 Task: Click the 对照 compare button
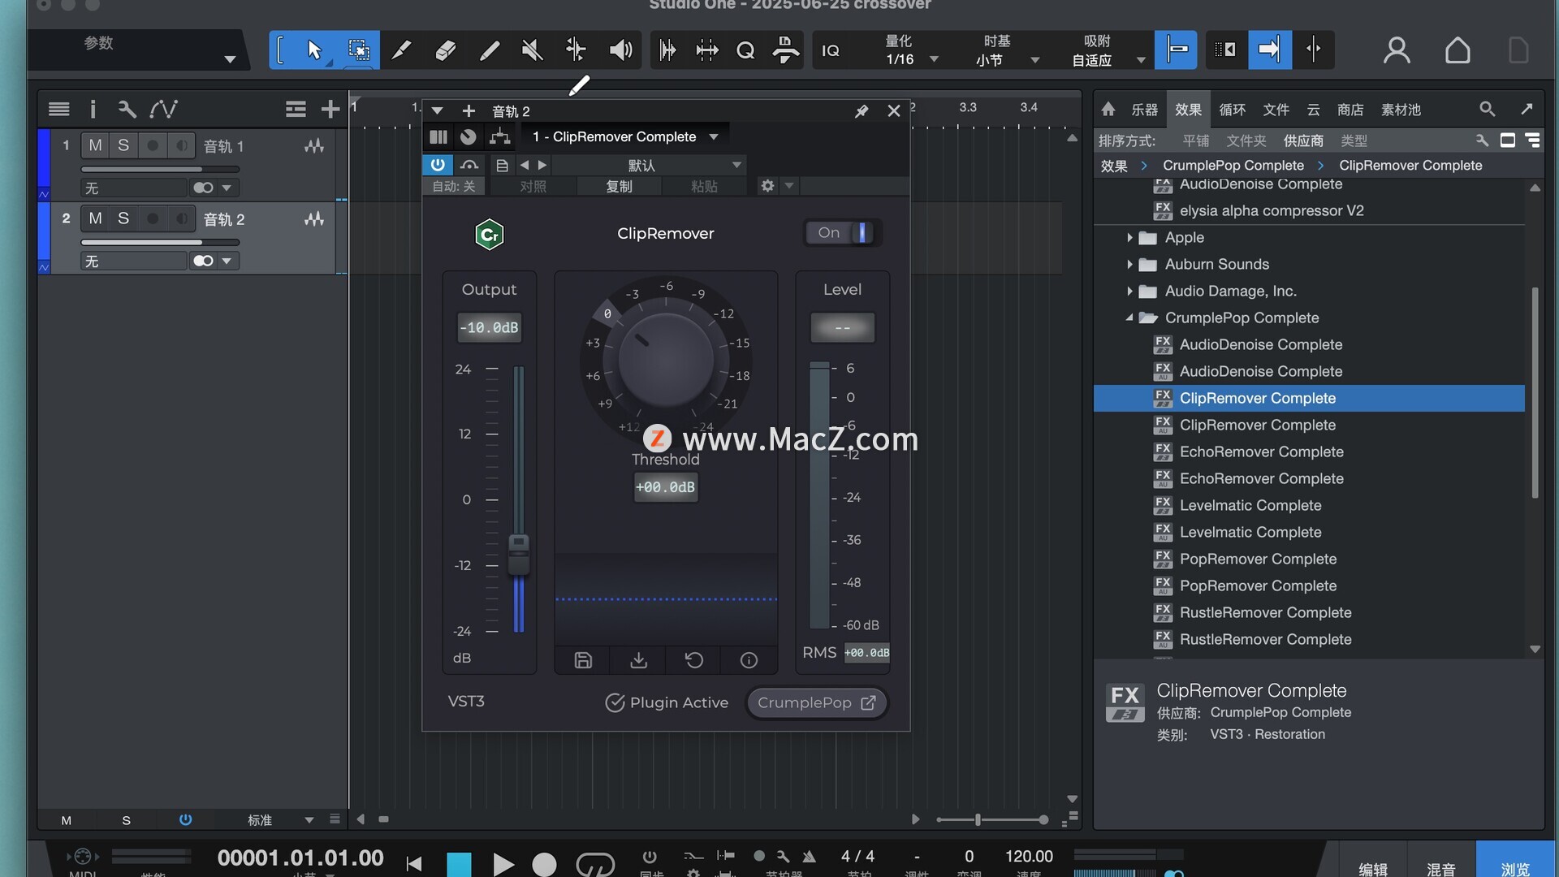tap(533, 187)
